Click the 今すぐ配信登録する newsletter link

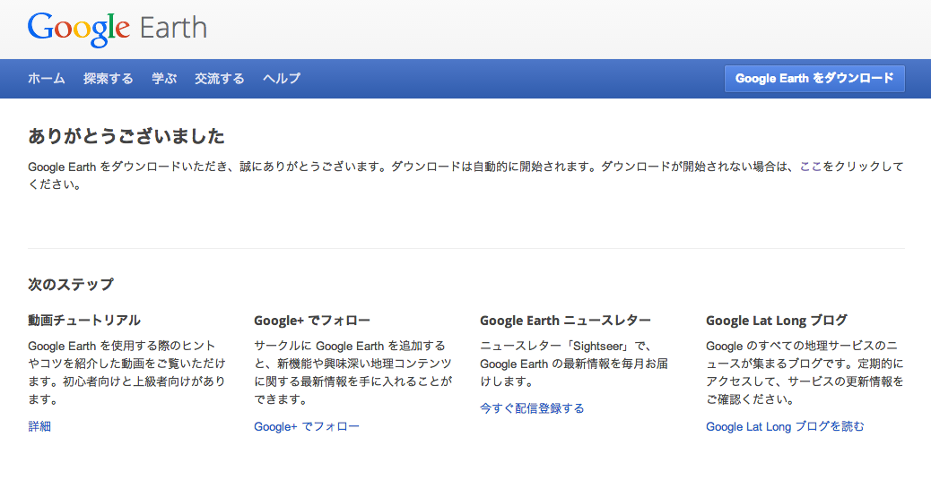point(532,408)
